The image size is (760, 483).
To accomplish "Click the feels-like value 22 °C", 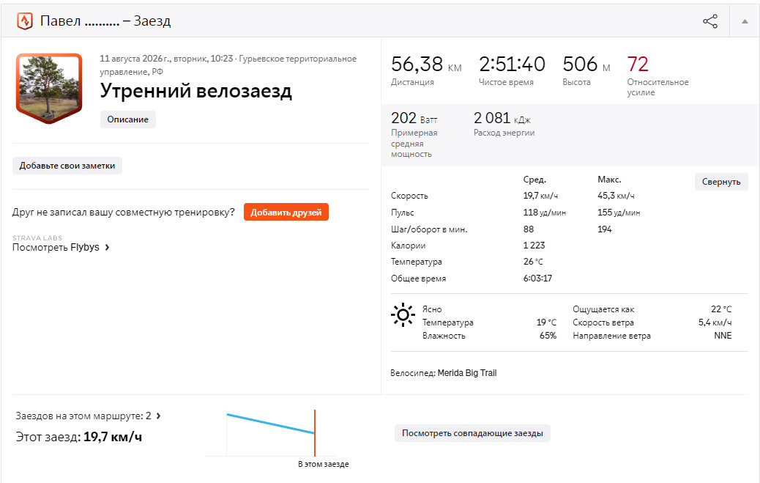I will click(x=721, y=309).
